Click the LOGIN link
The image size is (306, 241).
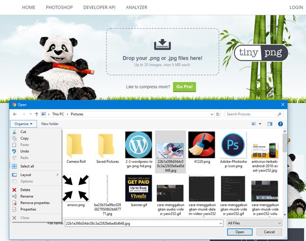coord(296,7)
